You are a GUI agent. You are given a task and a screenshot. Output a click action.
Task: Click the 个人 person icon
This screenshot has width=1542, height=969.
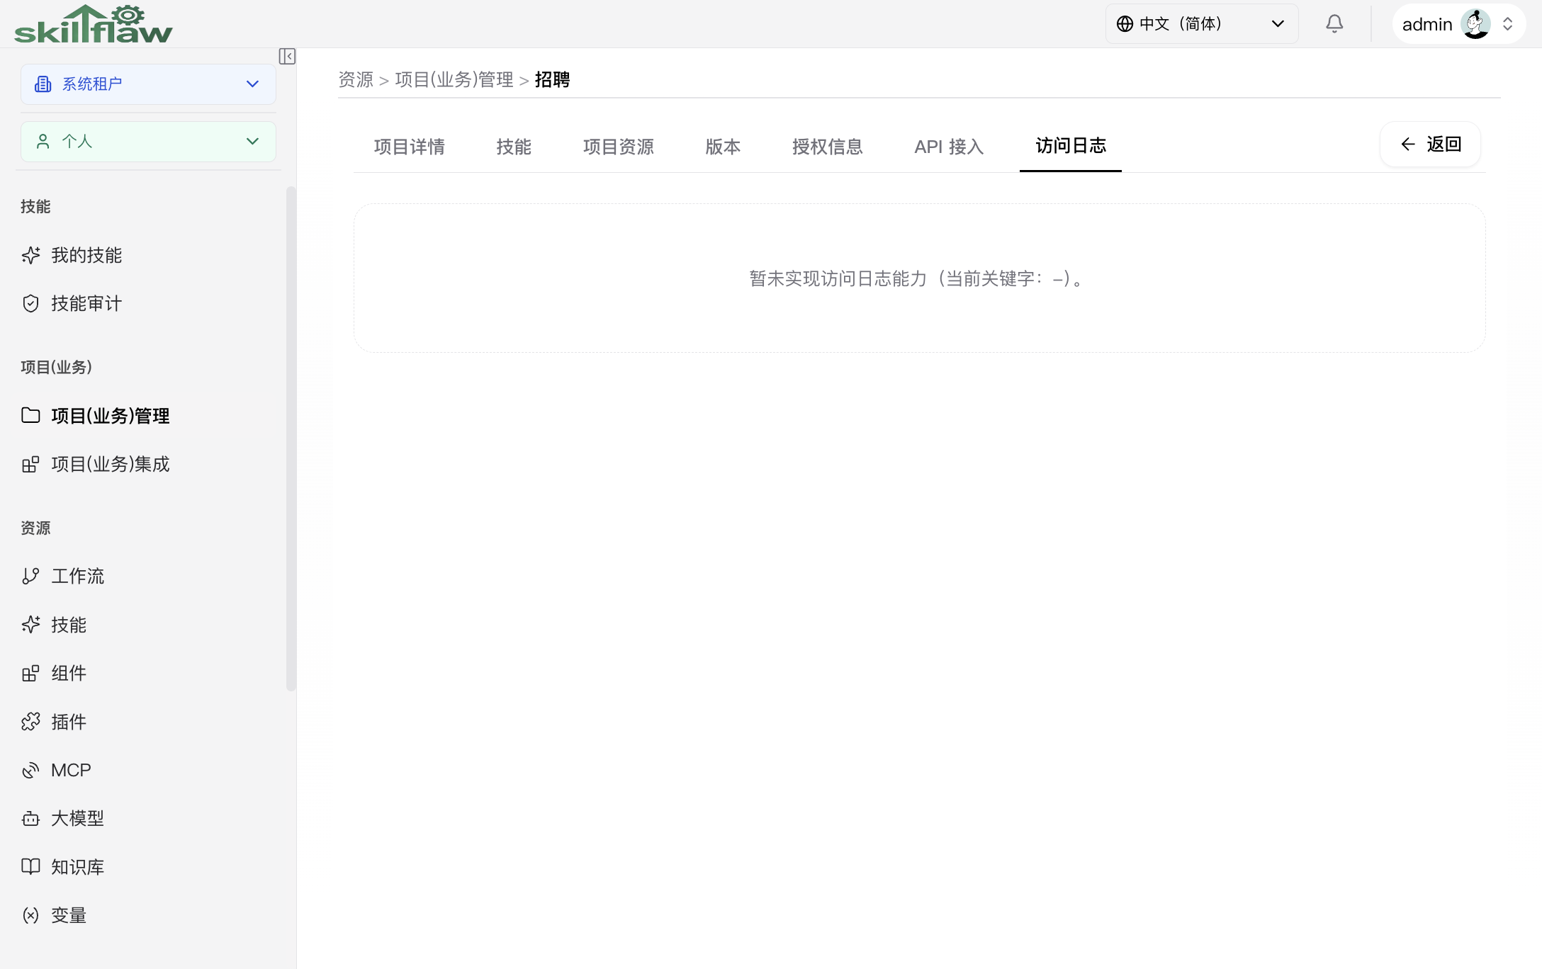pyautogui.click(x=43, y=142)
